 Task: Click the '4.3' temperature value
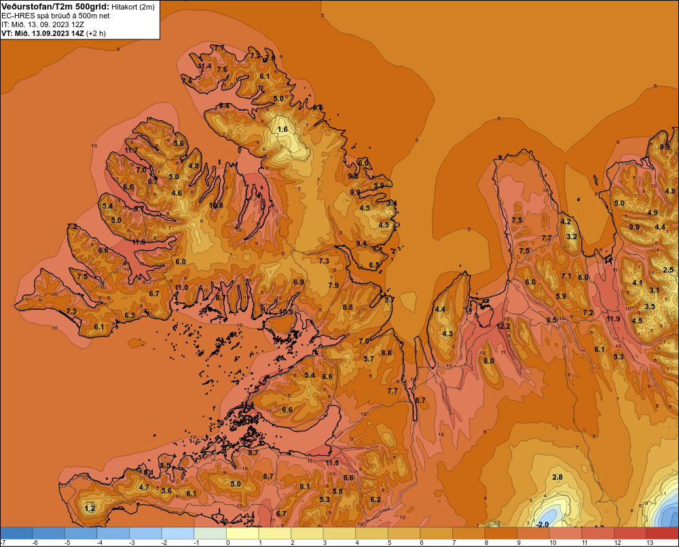[447, 334]
